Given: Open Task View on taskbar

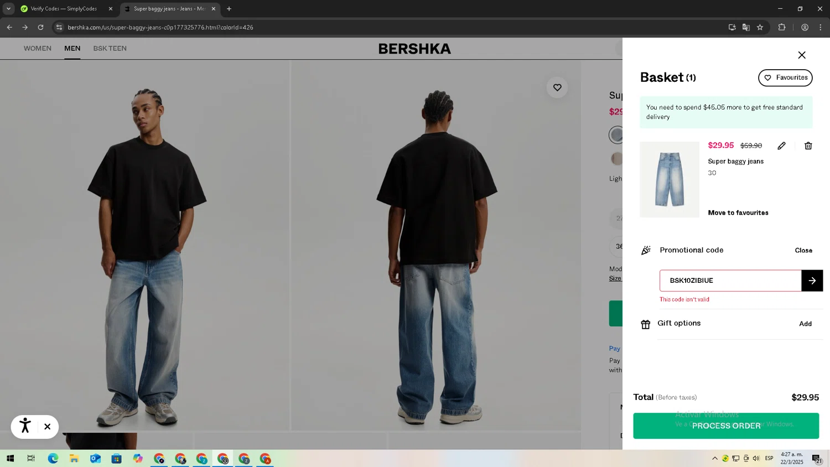Looking at the screenshot, I should point(31,459).
